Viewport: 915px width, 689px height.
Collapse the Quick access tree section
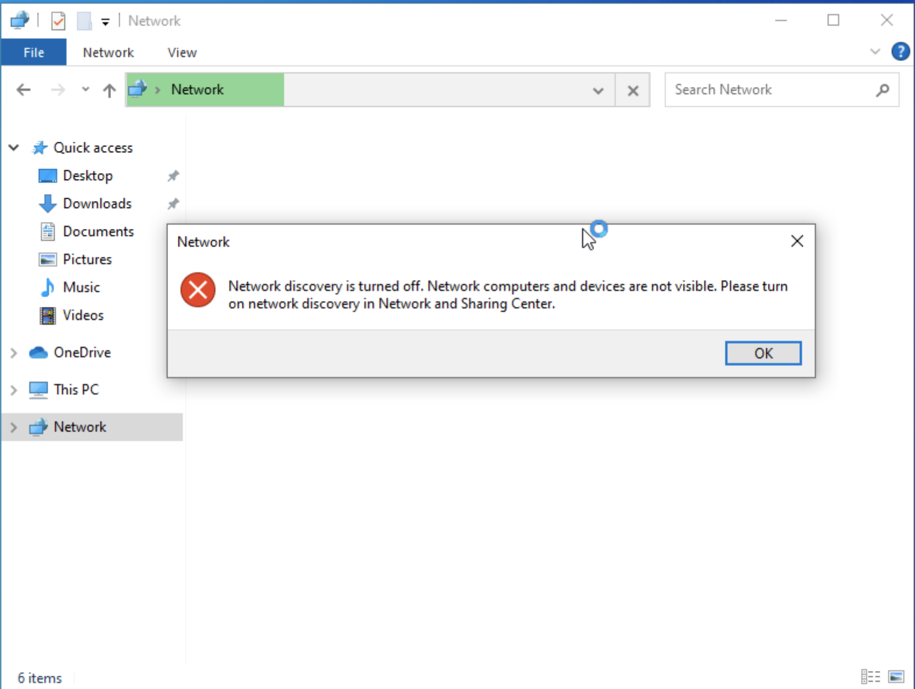point(14,148)
